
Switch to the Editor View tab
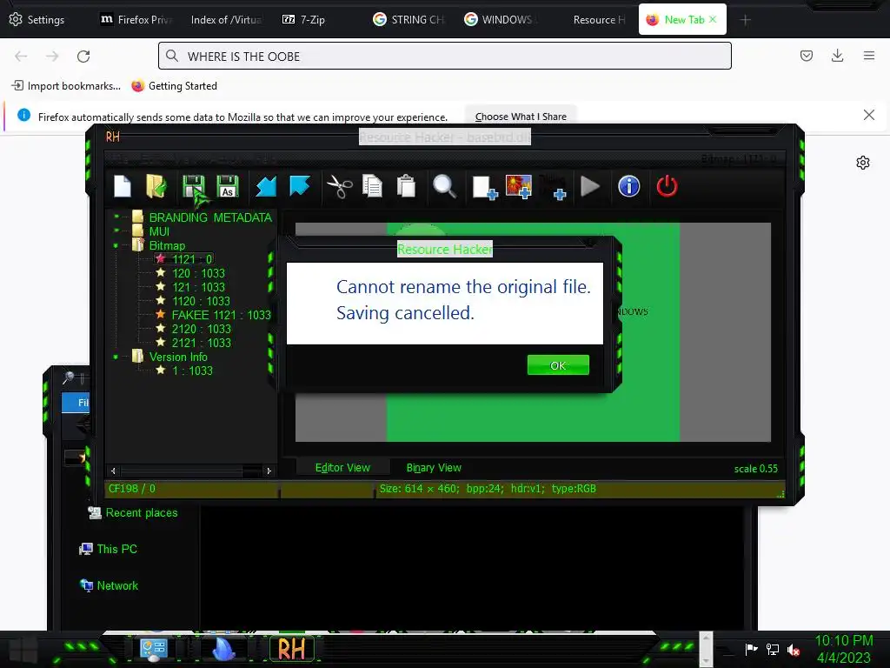click(x=342, y=467)
